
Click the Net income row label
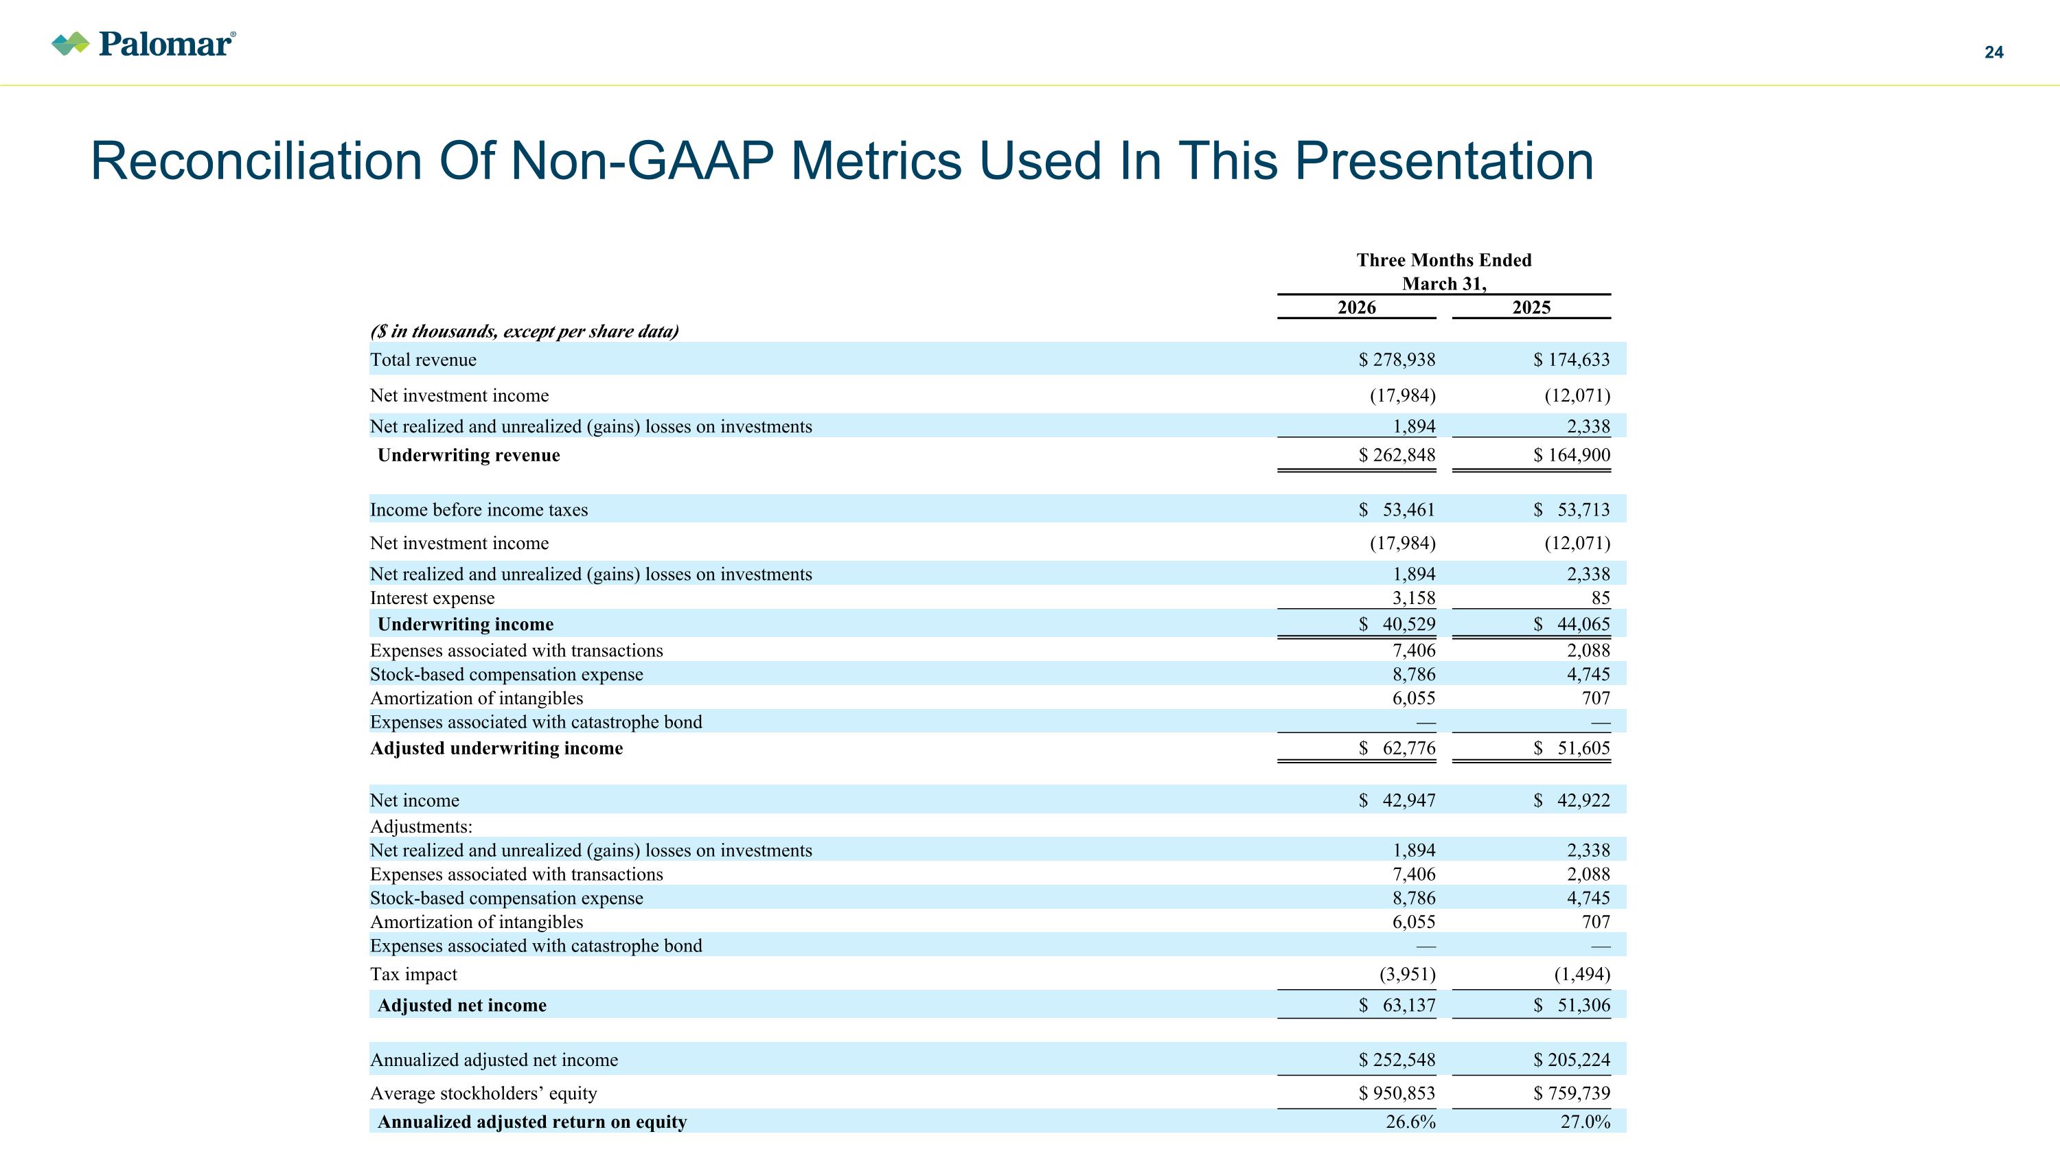[414, 801]
